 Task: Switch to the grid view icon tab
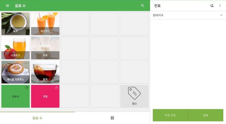112,118
